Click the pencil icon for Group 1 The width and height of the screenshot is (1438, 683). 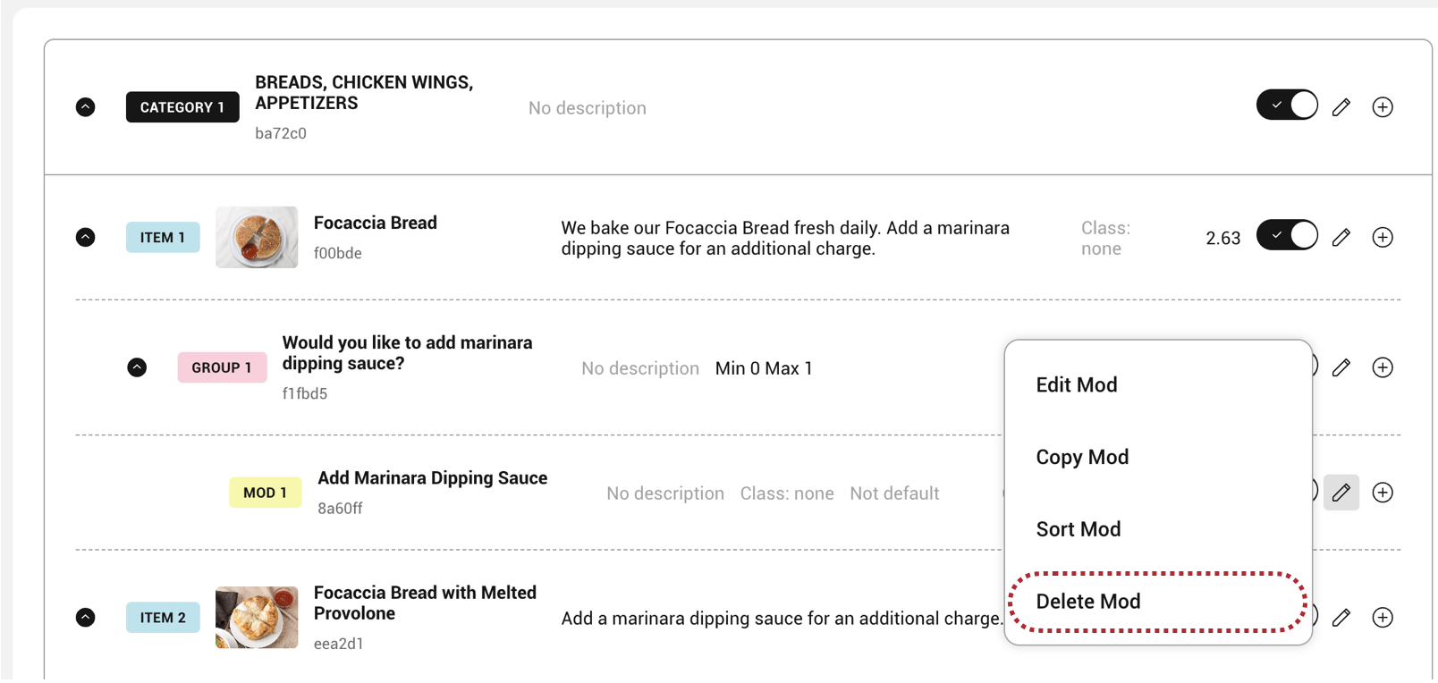1341,367
